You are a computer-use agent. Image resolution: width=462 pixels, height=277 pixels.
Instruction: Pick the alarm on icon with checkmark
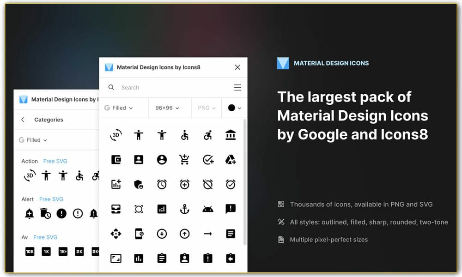(x=231, y=184)
